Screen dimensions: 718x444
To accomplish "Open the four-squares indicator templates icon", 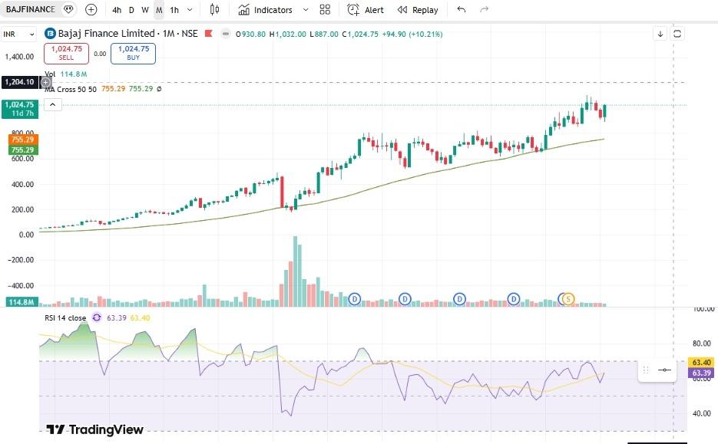I will [x=325, y=10].
